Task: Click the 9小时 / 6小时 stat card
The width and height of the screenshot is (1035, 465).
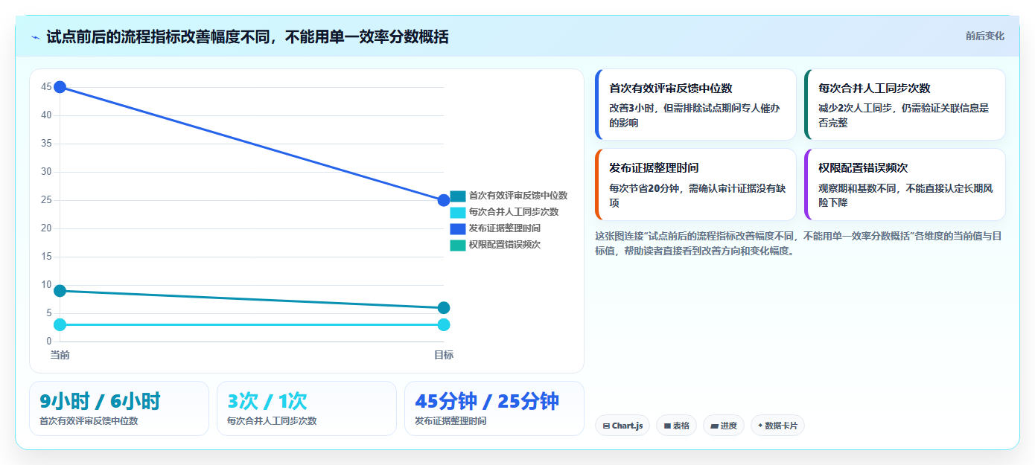Action: pyautogui.click(x=119, y=408)
